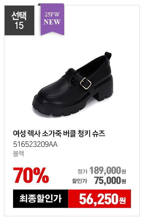Click the purple 25FW NEW ribbon

(x=52, y=19)
